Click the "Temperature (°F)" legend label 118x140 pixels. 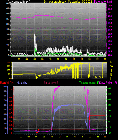tap(89, 83)
